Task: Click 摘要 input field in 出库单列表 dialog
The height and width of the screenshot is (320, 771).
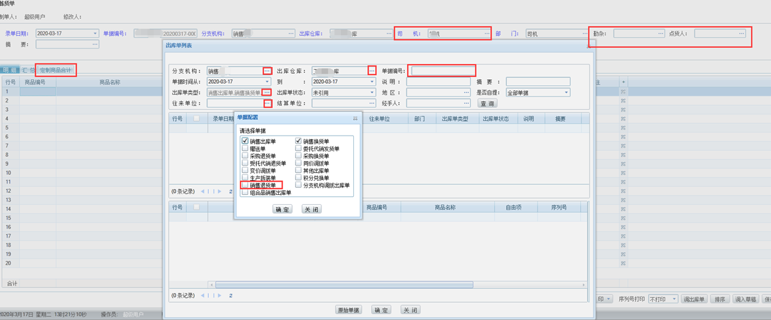Action: pyautogui.click(x=538, y=82)
